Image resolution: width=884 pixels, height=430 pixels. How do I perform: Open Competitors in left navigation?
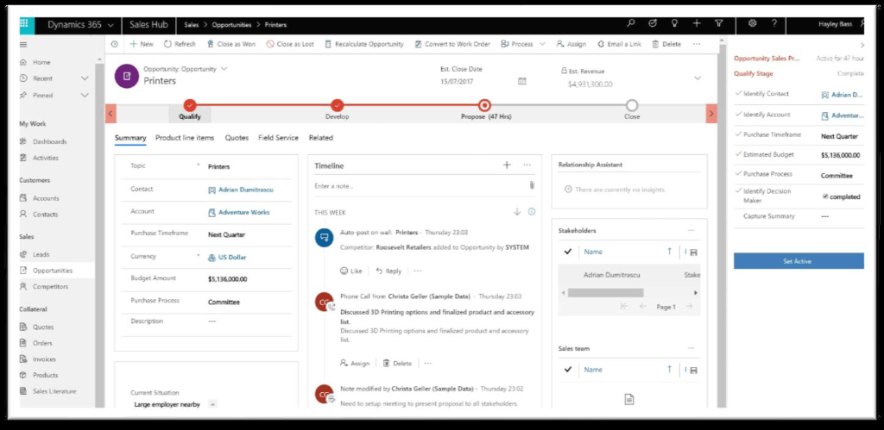pyautogui.click(x=50, y=286)
